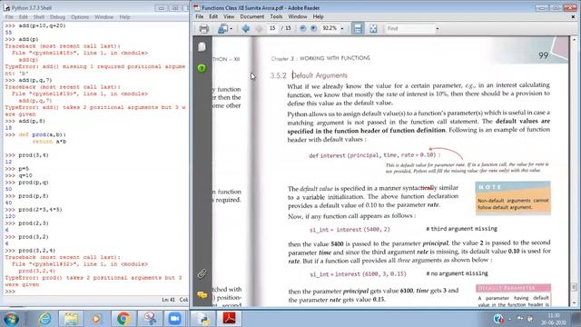Toggle scrolling pages view mode icon
Screen dimensions: 581x327
click(x=358, y=28)
